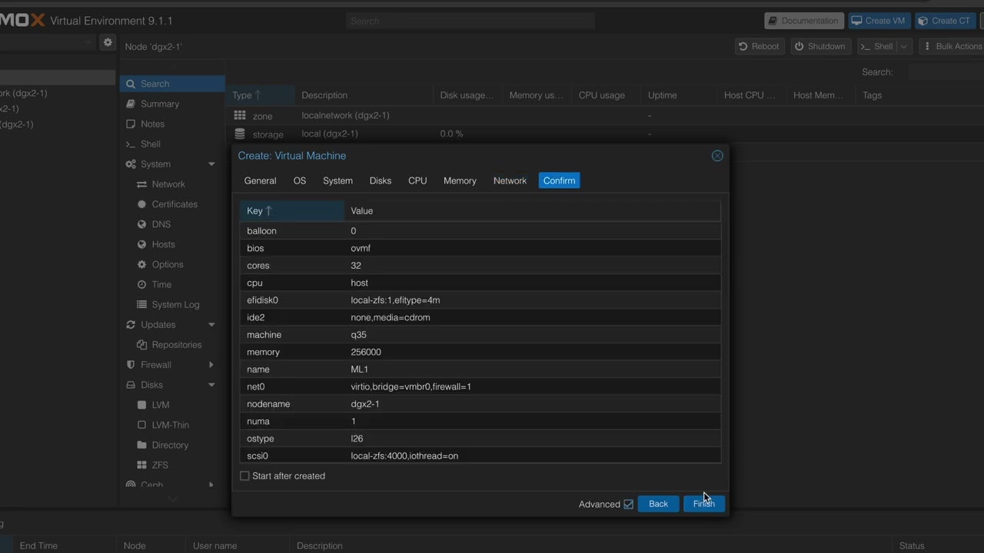Open node Shell button in toolbar
This screenshot has height=553, width=984.
[x=876, y=46]
